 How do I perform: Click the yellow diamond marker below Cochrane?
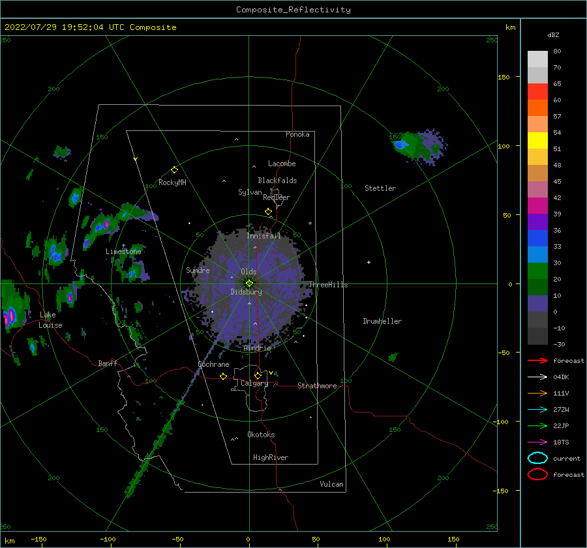(x=224, y=376)
